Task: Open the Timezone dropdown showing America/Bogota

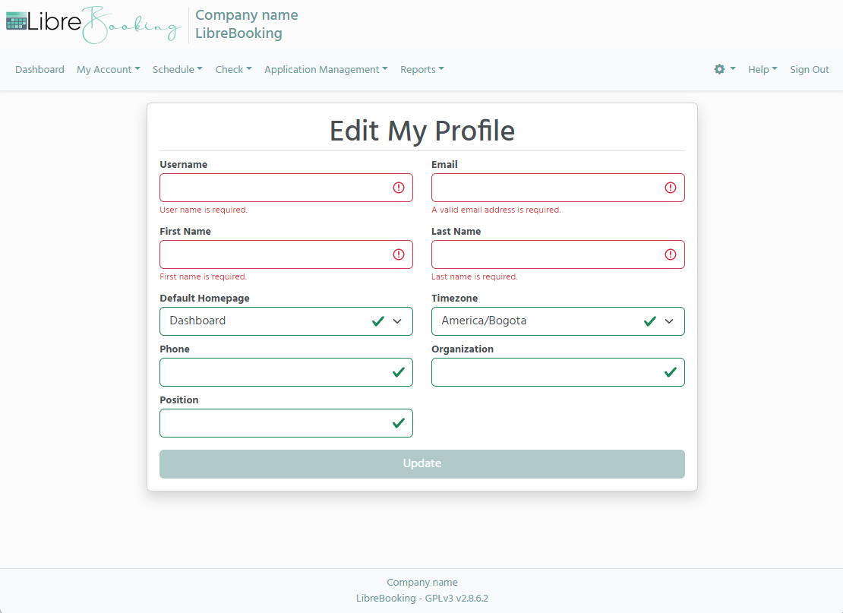Action: 669,321
